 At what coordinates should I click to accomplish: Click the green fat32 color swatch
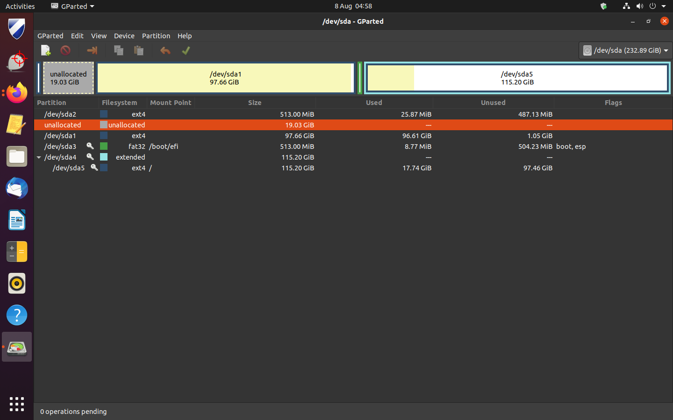tap(104, 147)
